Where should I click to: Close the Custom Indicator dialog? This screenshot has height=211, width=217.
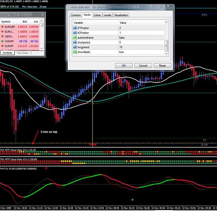click(x=168, y=6)
